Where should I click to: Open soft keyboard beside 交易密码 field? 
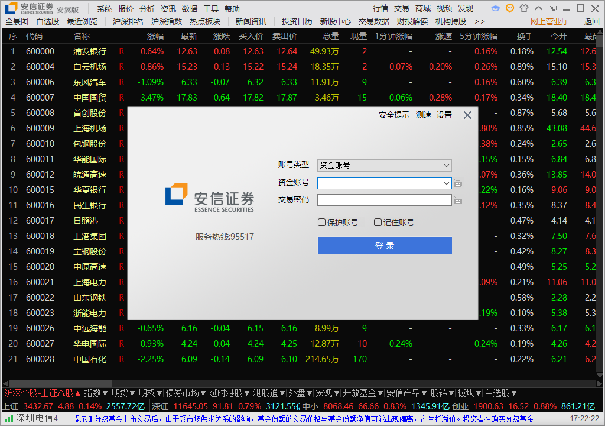458,201
